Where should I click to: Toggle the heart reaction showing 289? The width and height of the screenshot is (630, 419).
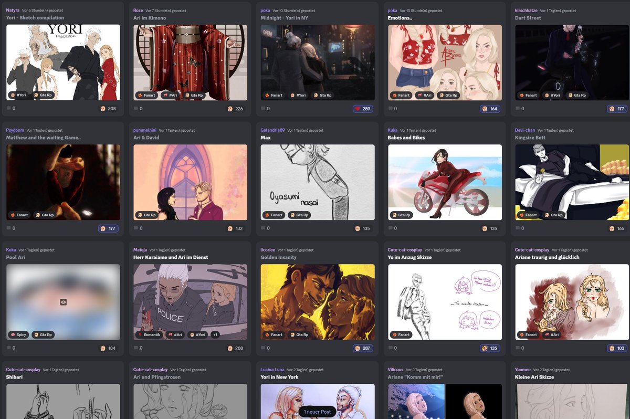tap(363, 109)
